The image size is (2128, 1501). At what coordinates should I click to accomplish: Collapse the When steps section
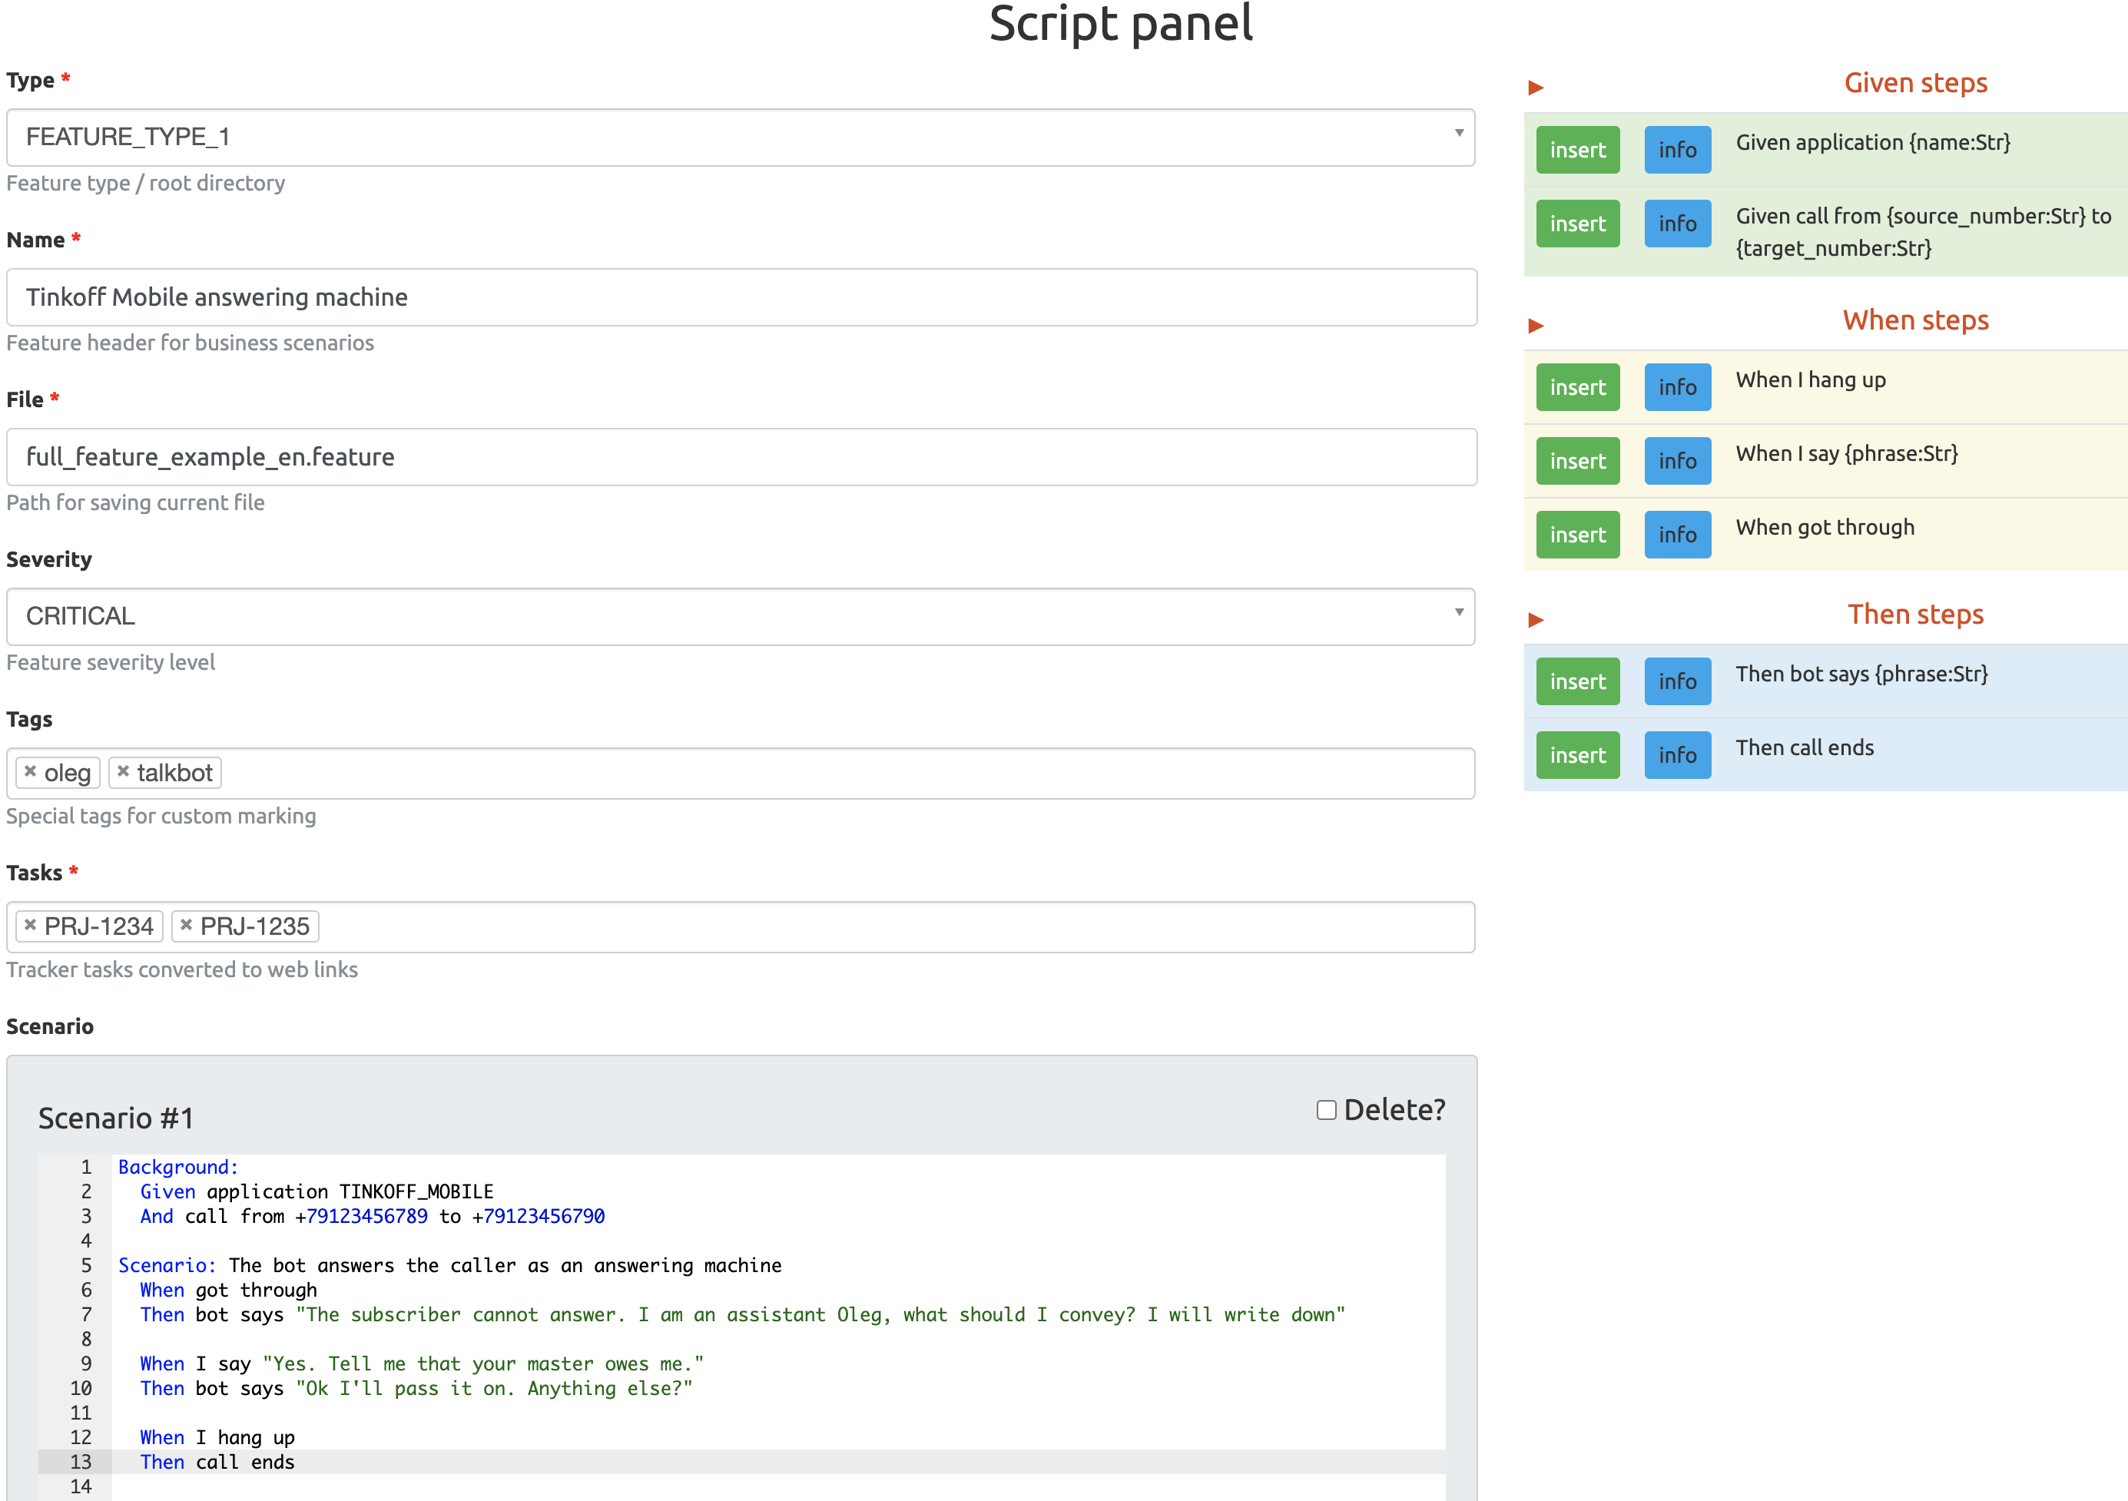click(1536, 325)
